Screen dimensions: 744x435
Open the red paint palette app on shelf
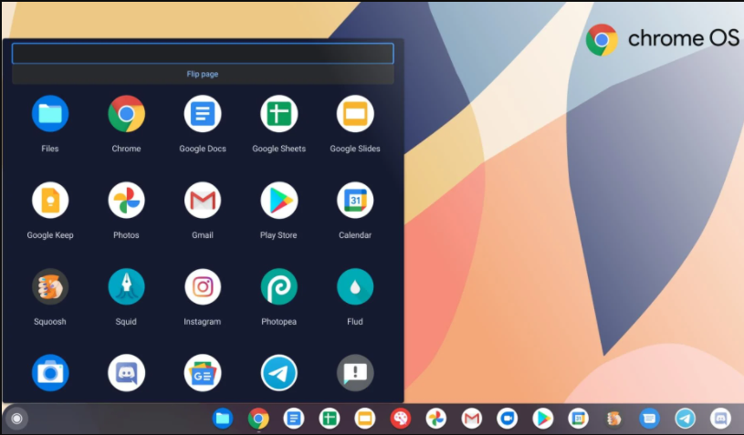click(x=401, y=419)
